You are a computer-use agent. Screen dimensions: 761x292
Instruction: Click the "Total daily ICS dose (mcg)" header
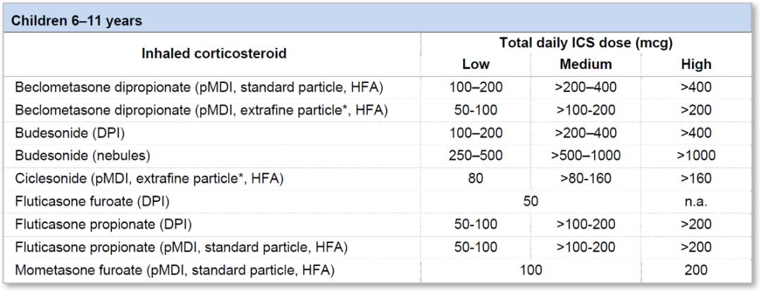[x=587, y=43]
